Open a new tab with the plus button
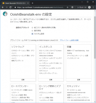Image resolution: width=96 pixels, height=103 pixels. click(x=33, y=3)
